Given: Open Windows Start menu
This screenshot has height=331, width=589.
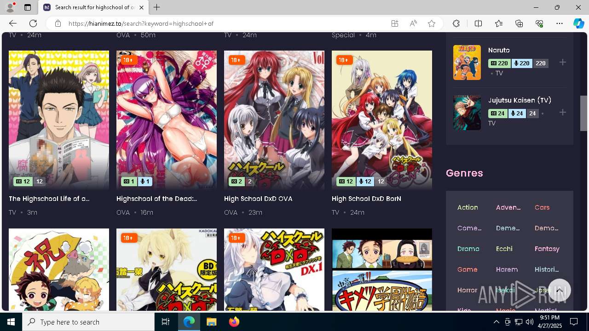Looking at the screenshot, I should click(11, 322).
